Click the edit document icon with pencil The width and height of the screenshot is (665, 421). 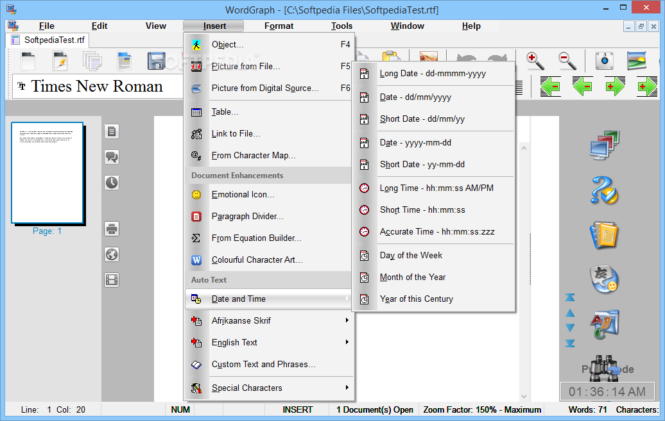point(60,61)
